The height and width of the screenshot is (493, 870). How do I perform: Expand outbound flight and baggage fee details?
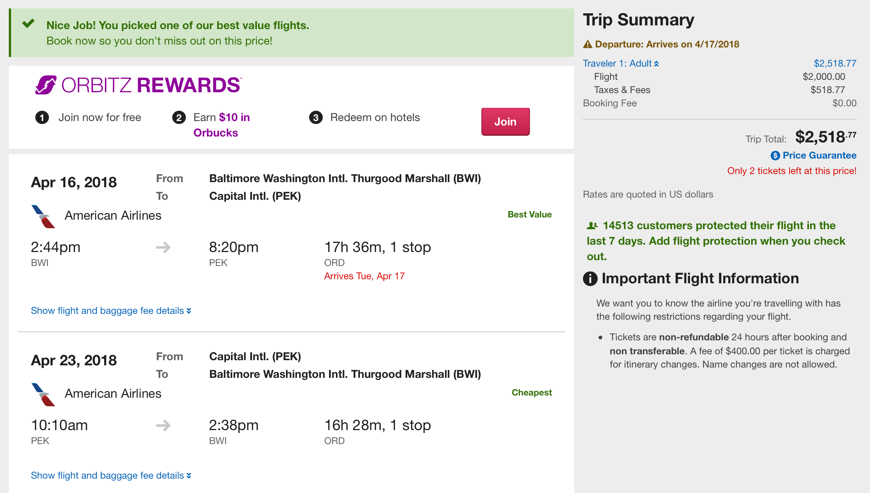point(111,311)
